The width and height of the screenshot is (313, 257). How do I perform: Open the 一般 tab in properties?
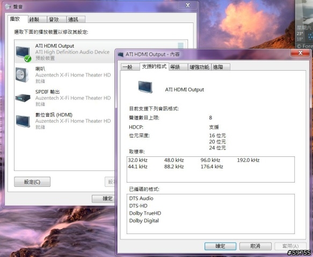130,67
